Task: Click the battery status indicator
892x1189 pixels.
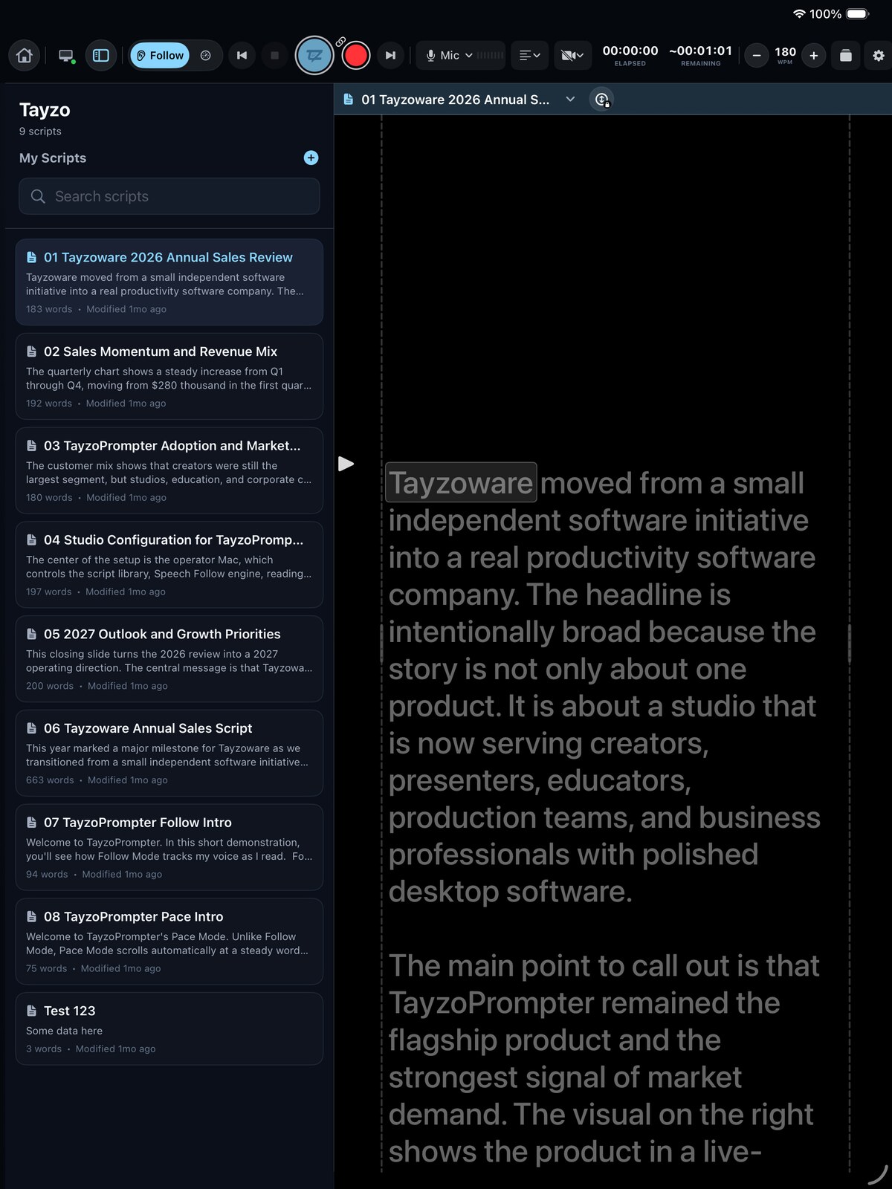Action: (857, 13)
